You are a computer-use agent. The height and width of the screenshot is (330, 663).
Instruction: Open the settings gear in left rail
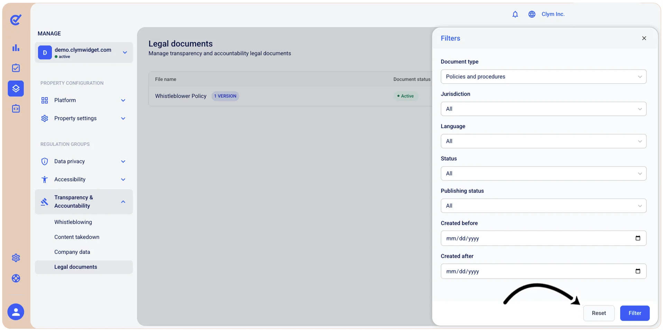point(16,258)
